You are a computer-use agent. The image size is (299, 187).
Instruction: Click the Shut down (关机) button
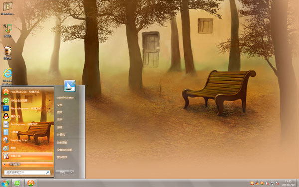[62, 172]
